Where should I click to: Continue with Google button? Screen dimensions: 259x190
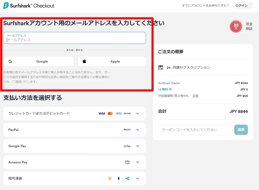(x=39, y=61)
